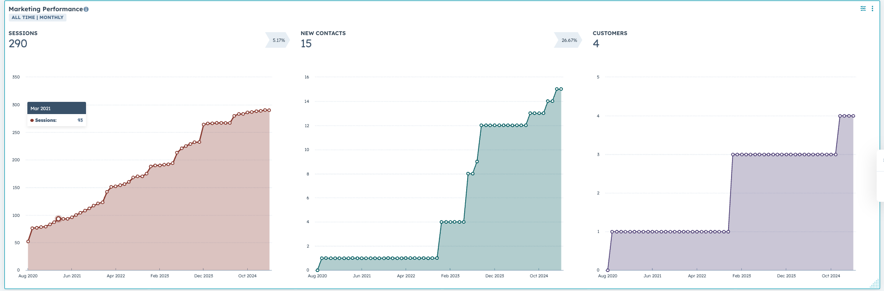Click the Mar 2021 tooltip header
This screenshot has width=884, height=291.
point(57,108)
